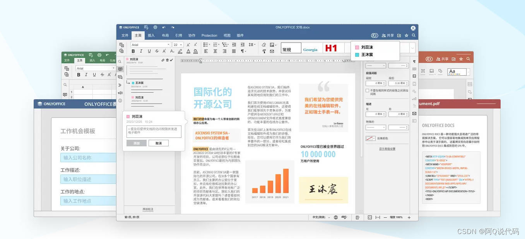This screenshot has height=239, width=525.
Task: Click the print icon in document title bar
Action: tap(155, 27)
